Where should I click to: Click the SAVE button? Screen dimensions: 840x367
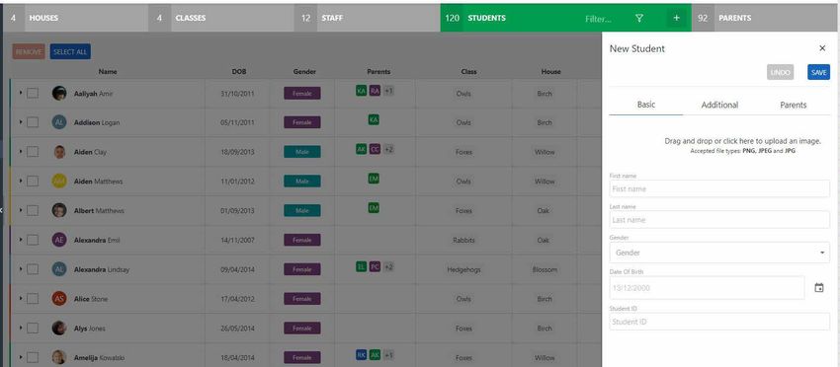(x=818, y=72)
